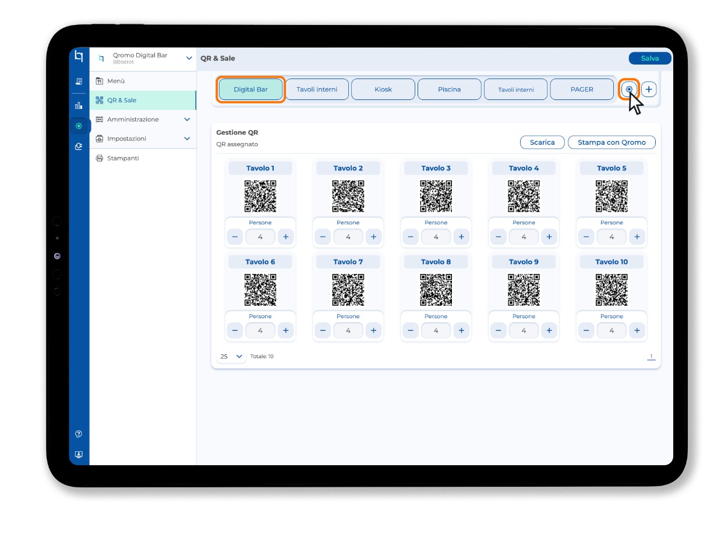The width and height of the screenshot is (728, 535).
Task: Expand the Qromo Digital Bar venue selector
Action: click(189, 58)
